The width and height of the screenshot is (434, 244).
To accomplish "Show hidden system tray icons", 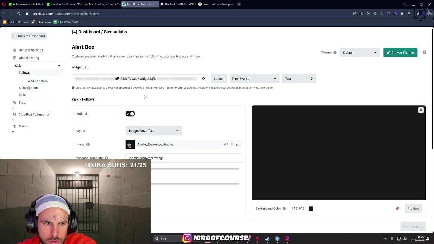I will [x=384, y=239].
